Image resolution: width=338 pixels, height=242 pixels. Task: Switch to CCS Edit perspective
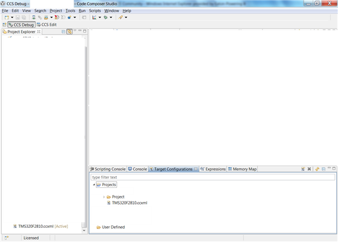point(47,25)
